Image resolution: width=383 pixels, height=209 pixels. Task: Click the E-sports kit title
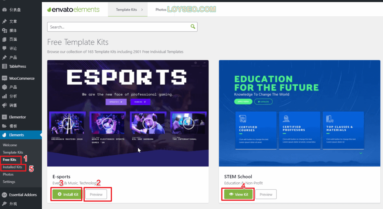point(61,177)
